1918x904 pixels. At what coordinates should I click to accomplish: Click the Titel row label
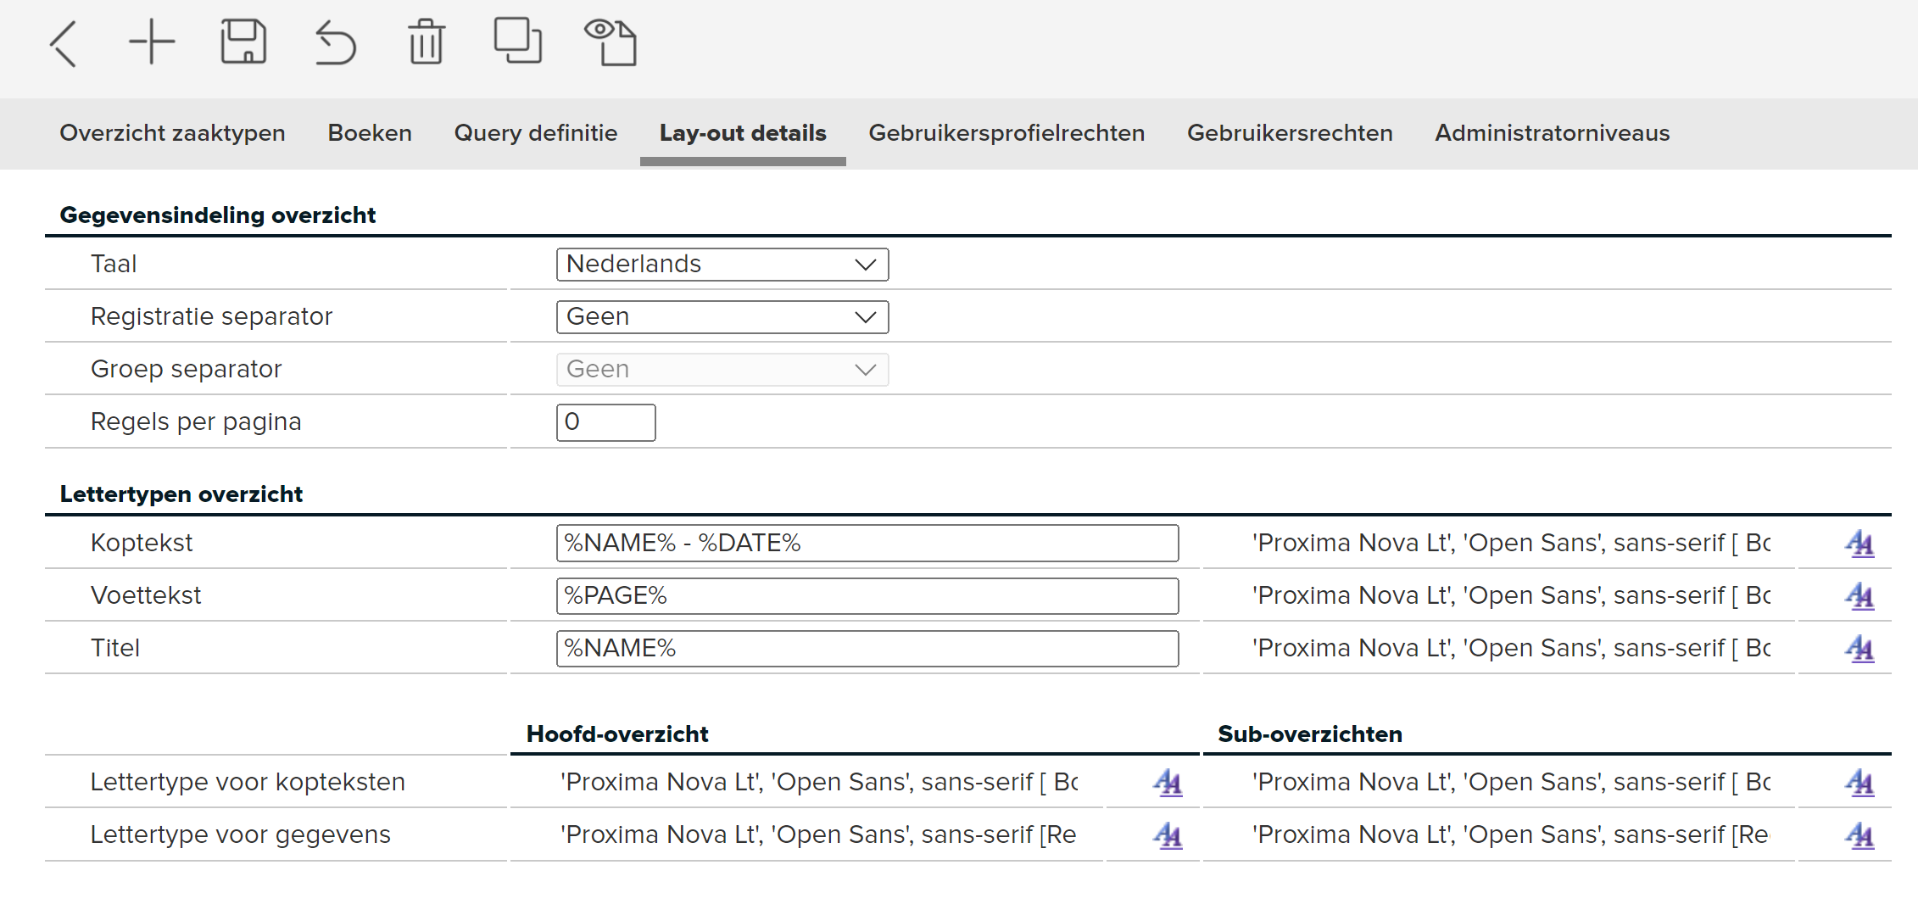tap(115, 649)
